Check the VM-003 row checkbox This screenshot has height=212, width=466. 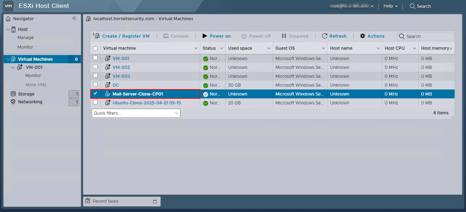95,75
